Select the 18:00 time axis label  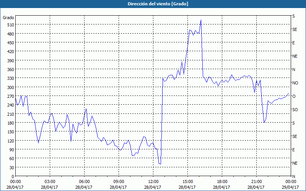click(x=222, y=182)
